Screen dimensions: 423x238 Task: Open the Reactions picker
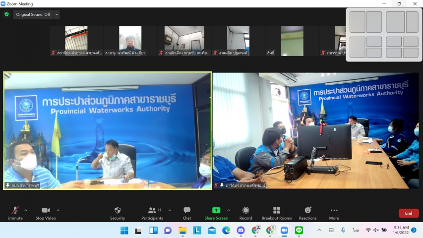click(x=307, y=213)
